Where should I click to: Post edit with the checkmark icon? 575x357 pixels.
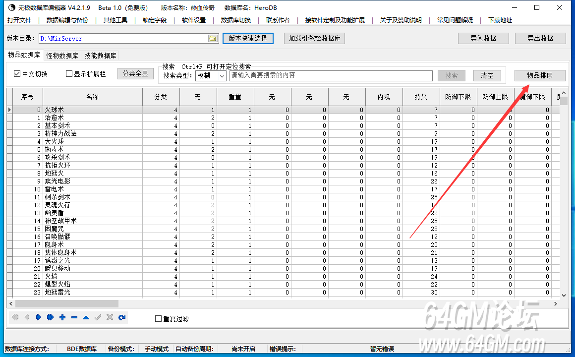(x=98, y=317)
